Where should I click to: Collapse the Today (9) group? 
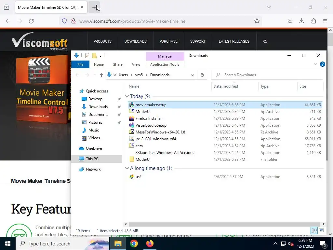click(x=127, y=96)
